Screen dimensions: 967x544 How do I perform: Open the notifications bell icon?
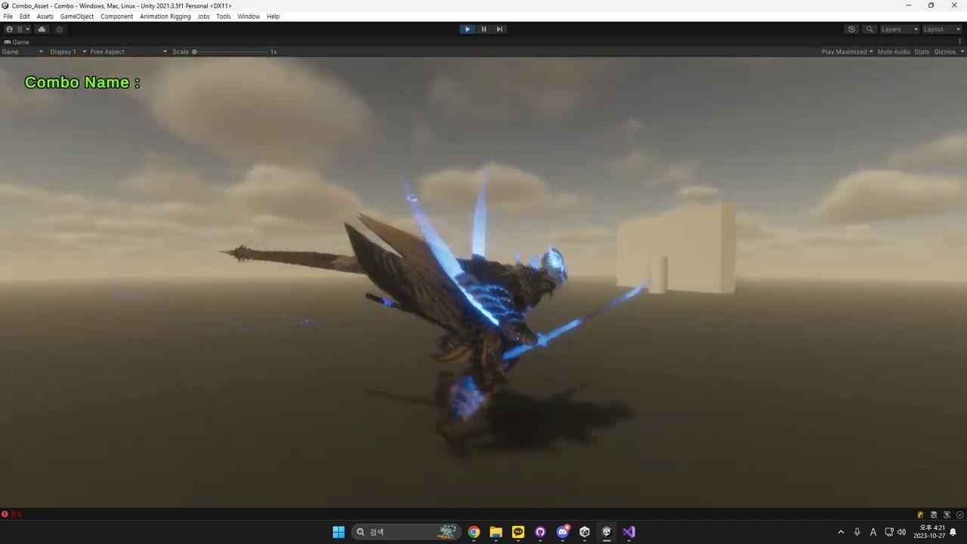click(x=953, y=532)
